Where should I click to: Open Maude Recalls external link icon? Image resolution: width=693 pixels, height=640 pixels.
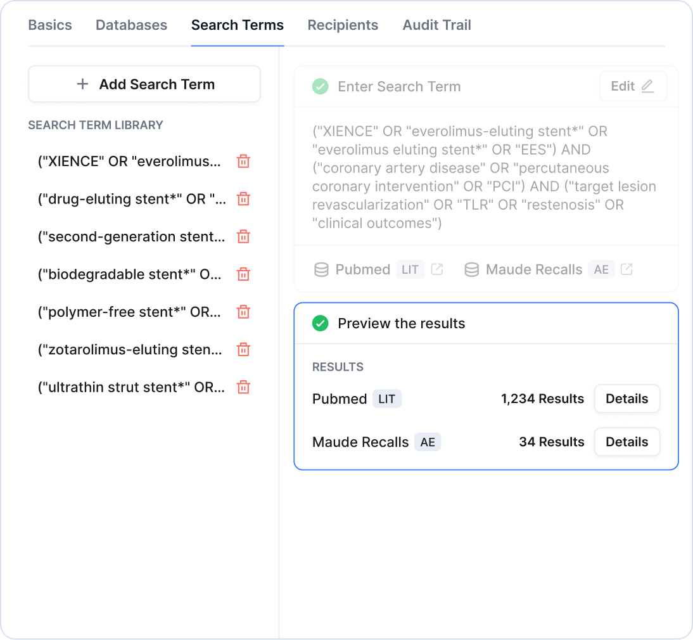626,269
